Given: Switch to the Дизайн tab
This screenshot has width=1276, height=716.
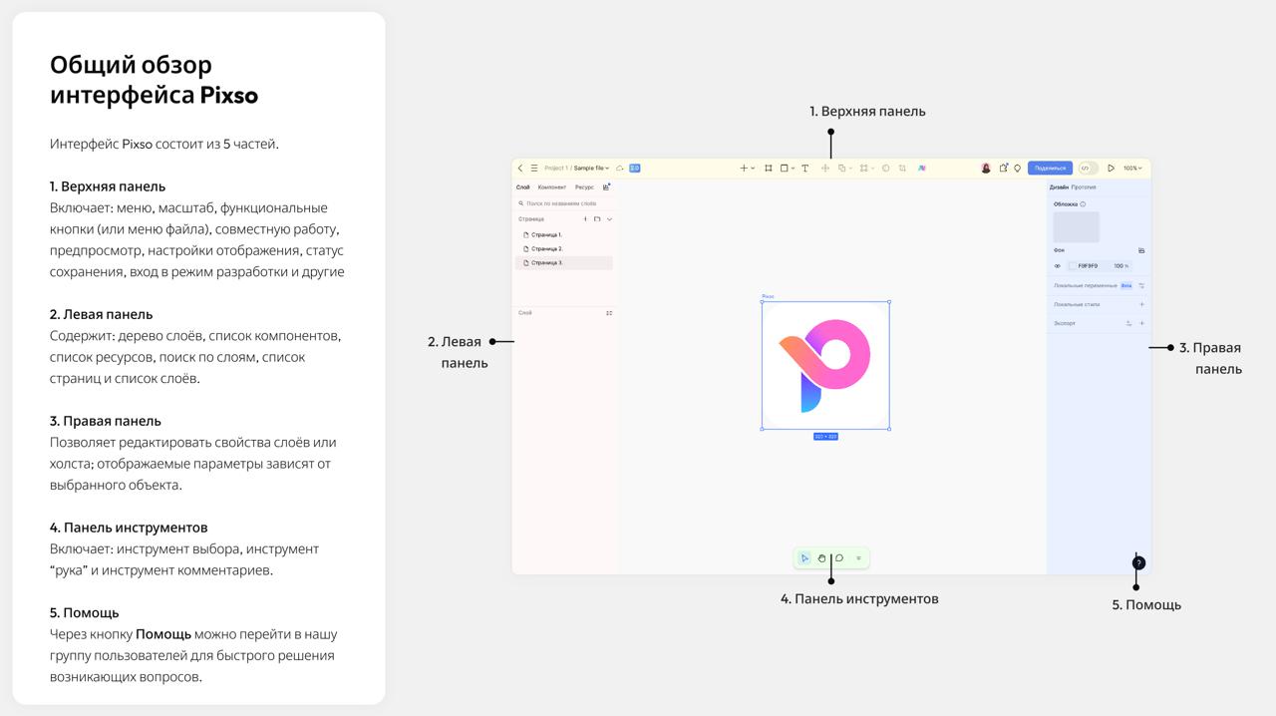Looking at the screenshot, I should pos(1059,186).
